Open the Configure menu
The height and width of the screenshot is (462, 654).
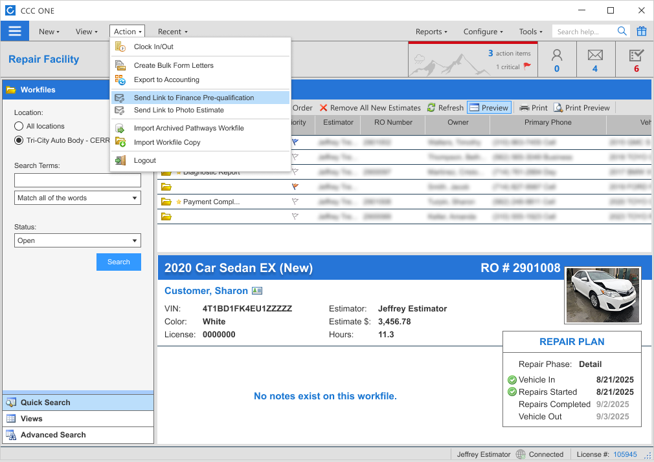tap(482, 31)
